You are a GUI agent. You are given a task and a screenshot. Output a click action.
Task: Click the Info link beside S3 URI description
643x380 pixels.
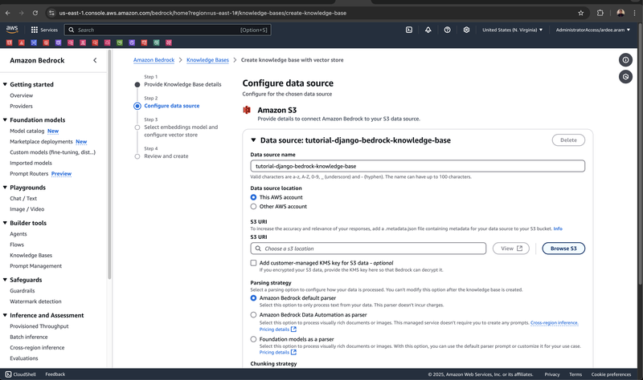tap(558, 228)
